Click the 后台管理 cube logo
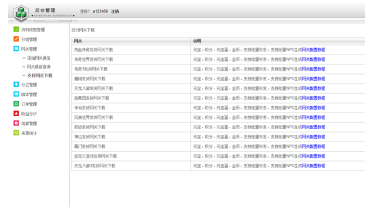372x213 pixels. (x=21, y=11)
